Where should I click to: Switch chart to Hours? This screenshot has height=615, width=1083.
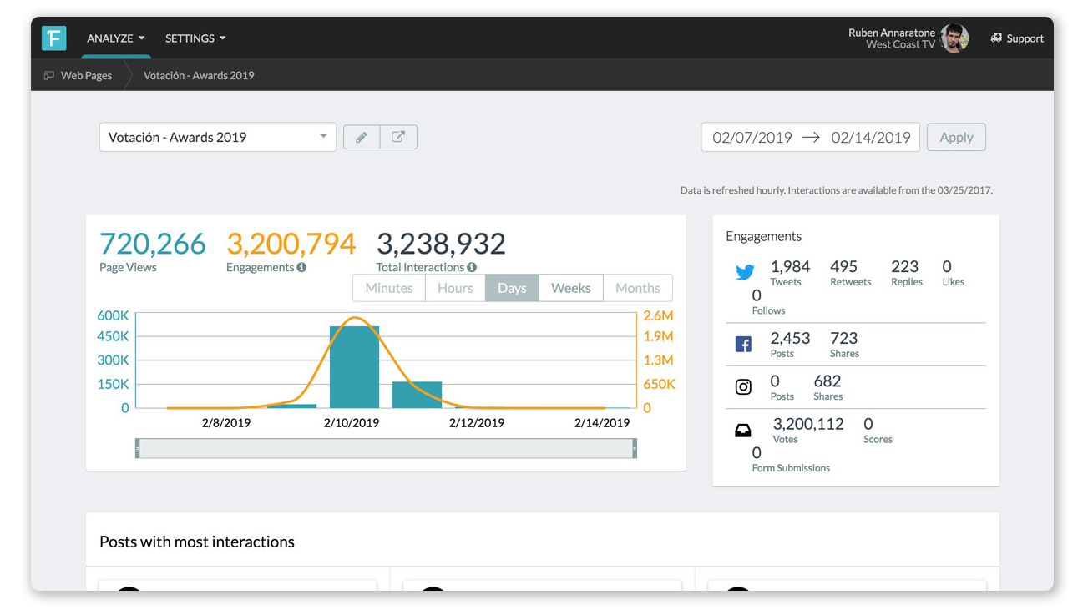pyautogui.click(x=456, y=288)
